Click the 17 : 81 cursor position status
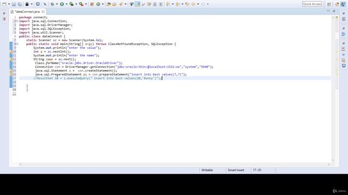This screenshot has height=195, width=348. tap(257, 170)
